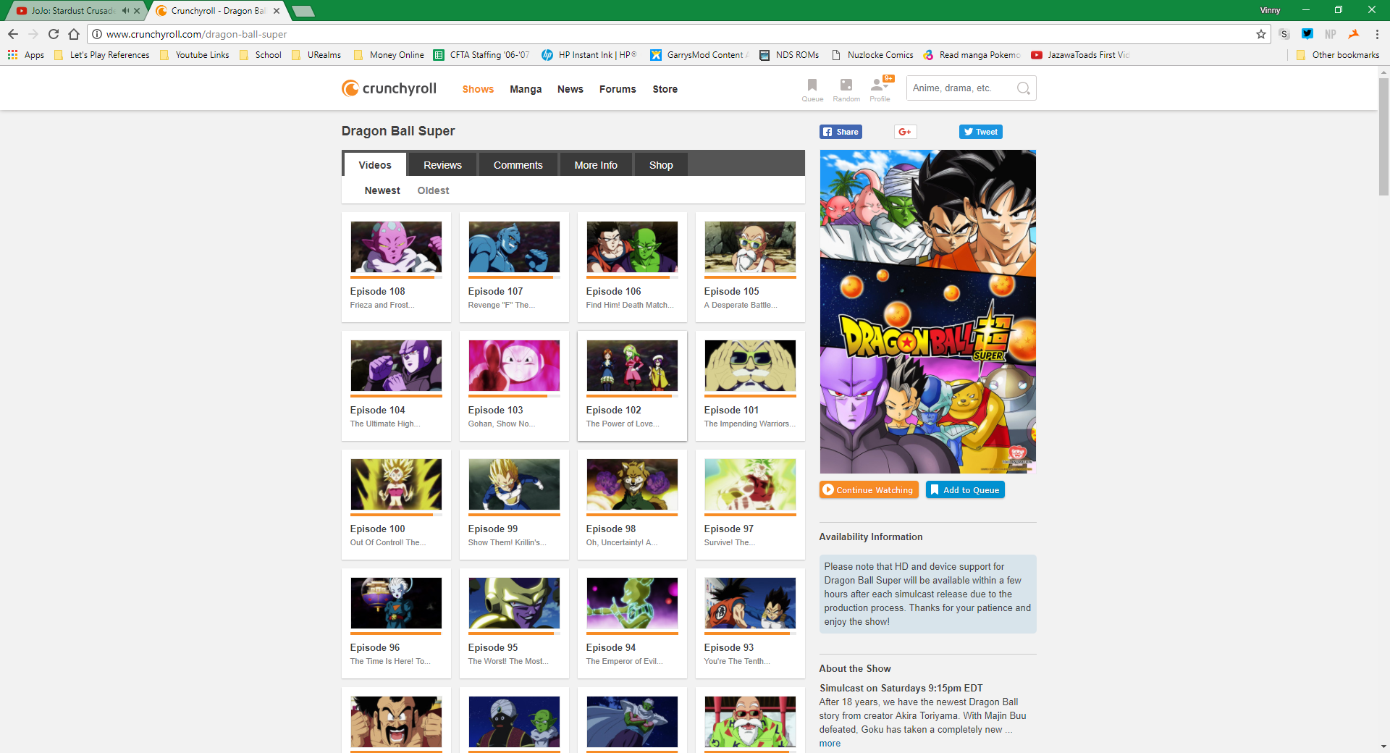Open the School bookmark folder
This screenshot has height=753, width=1390.
pyautogui.click(x=260, y=55)
